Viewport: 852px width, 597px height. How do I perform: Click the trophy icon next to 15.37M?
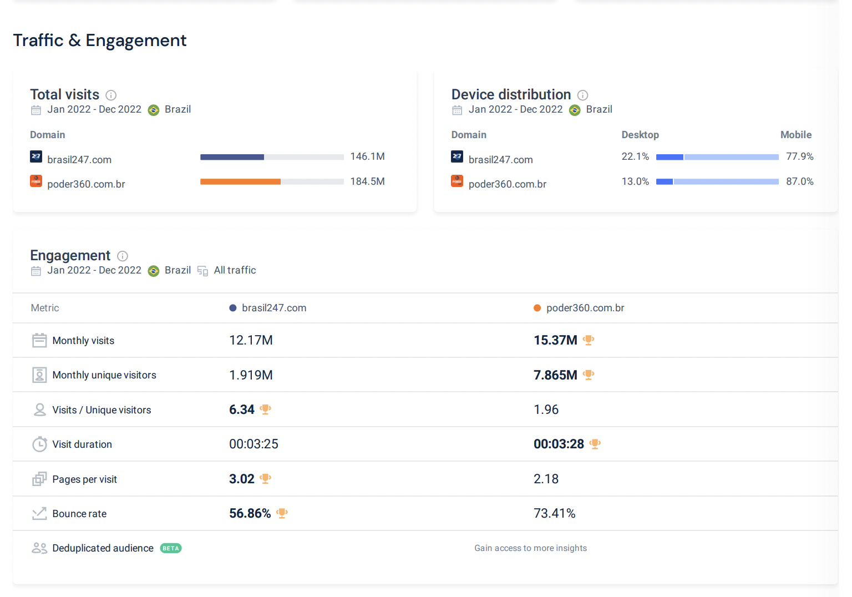[x=589, y=340]
